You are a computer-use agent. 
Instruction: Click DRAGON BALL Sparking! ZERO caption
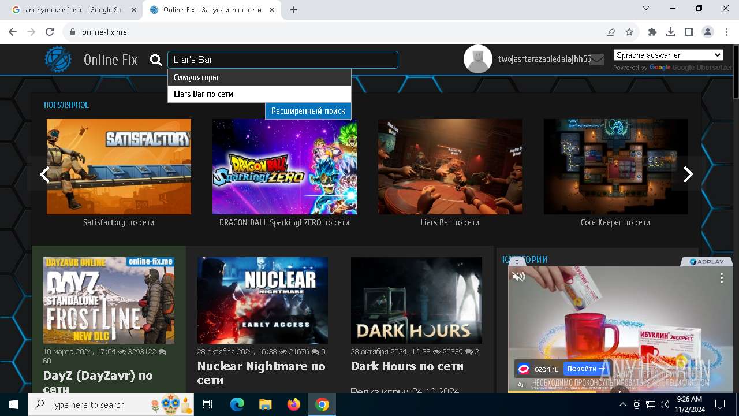[285, 222]
